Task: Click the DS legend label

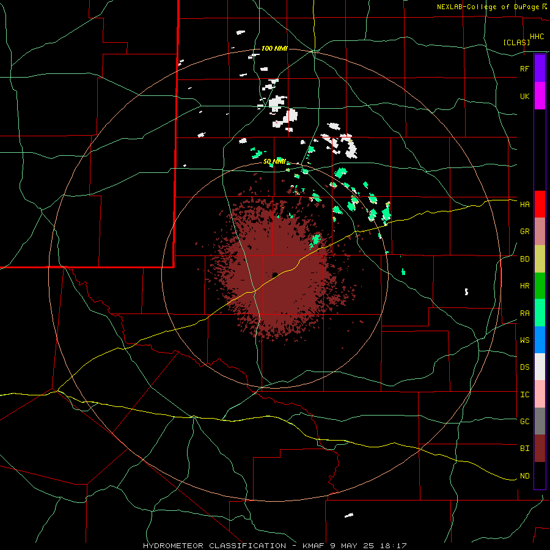Action: [524, 367]
